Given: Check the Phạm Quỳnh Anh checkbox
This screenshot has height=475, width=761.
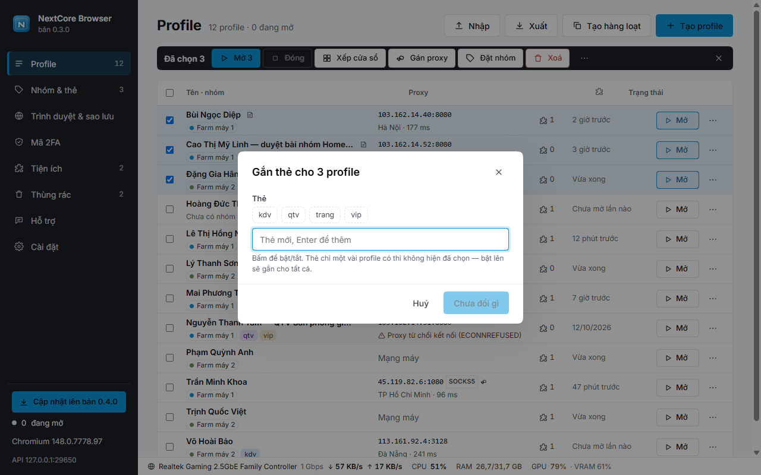Looking at the screenshot, I should pos(170,357).
